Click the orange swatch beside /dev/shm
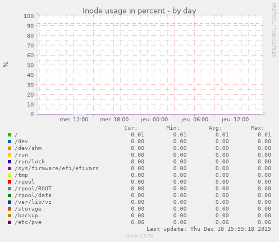This screenshot has height=242, width=279. [10, 148]
